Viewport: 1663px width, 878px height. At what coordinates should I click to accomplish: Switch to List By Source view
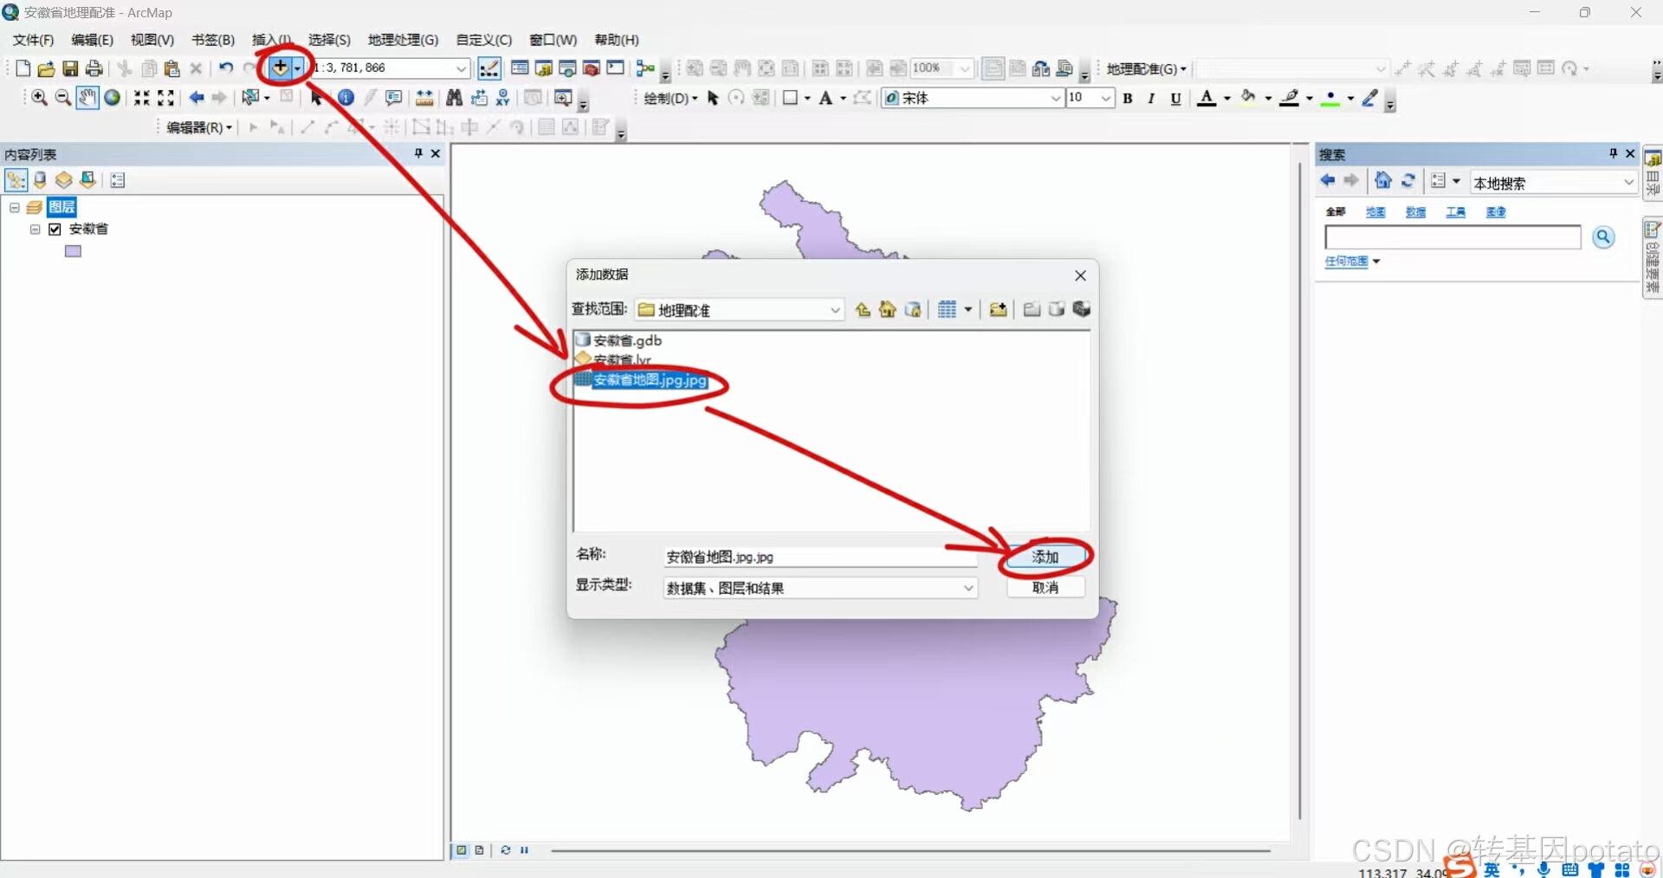40,180
